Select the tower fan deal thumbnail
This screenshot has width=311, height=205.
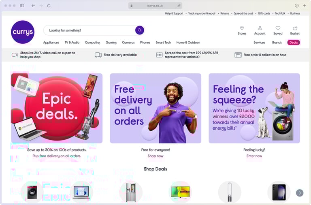coord(230,192)
